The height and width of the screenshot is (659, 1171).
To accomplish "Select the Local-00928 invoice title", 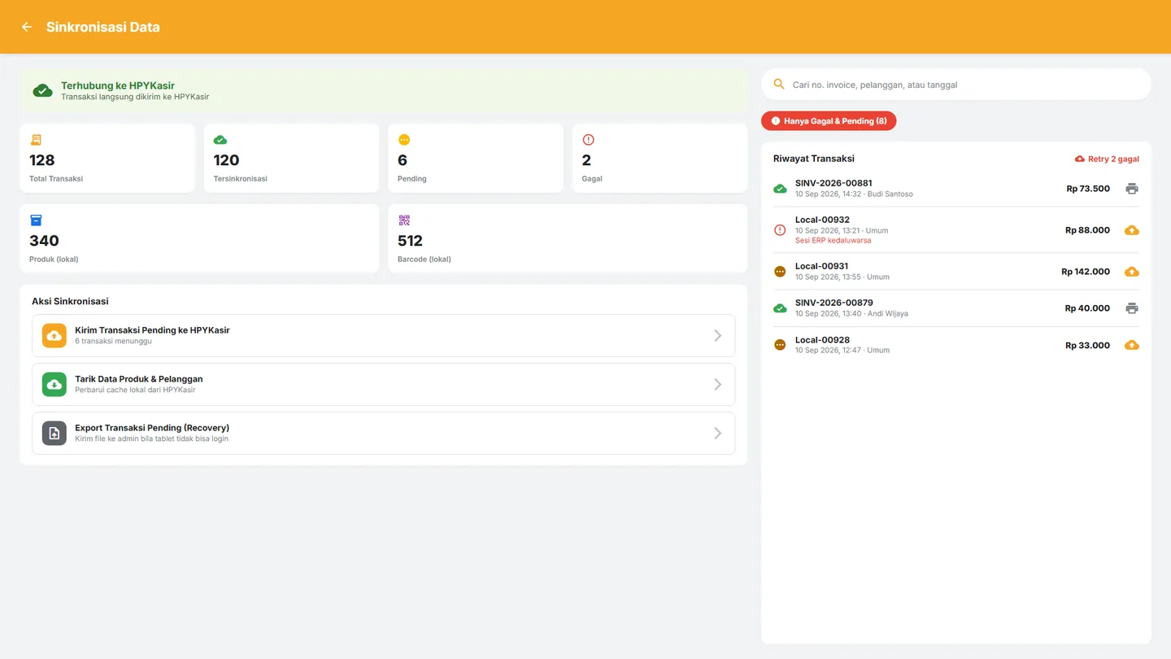I will tap(822, 340).
